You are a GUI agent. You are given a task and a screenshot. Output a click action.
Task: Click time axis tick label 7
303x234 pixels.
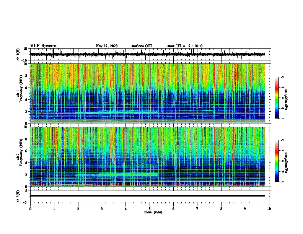[197, 209]
